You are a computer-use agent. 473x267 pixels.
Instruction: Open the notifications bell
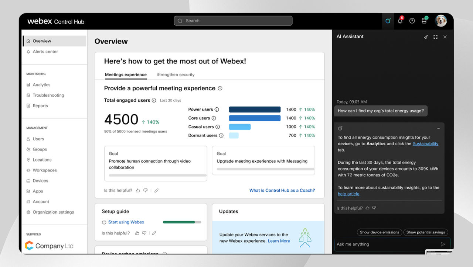(400, 21)
